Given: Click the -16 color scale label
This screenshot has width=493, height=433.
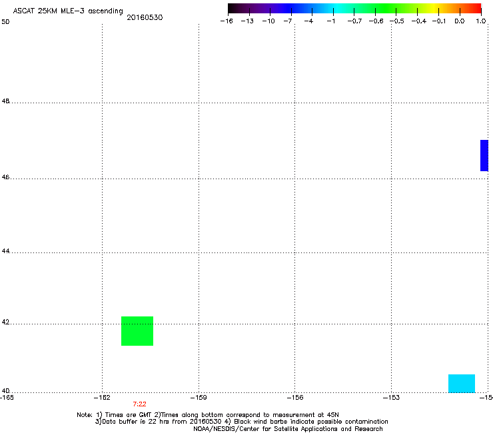Looking at the screenshot, I should coord(227,21).
